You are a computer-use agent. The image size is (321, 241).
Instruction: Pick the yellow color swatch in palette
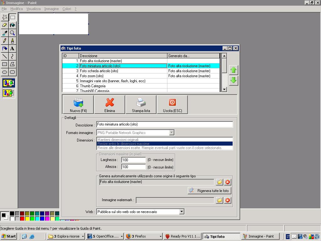(27, 219)
